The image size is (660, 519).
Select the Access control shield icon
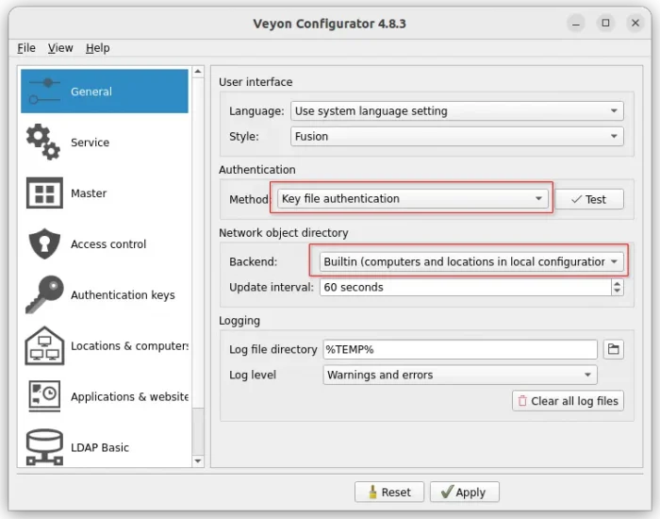[x=43, y=244]
